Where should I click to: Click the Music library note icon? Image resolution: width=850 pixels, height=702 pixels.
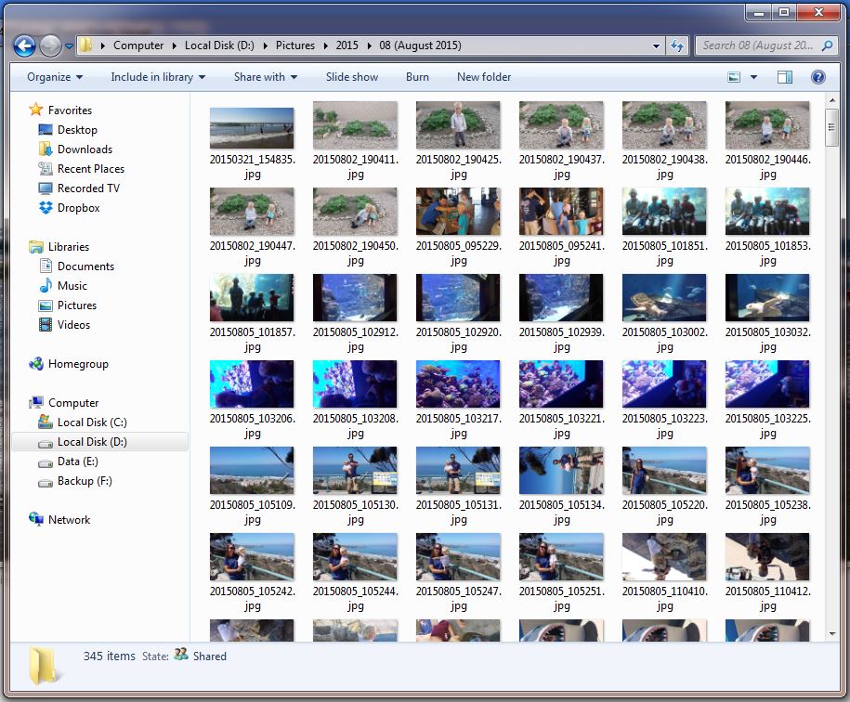pyautogui.click(x=46, y=285)
